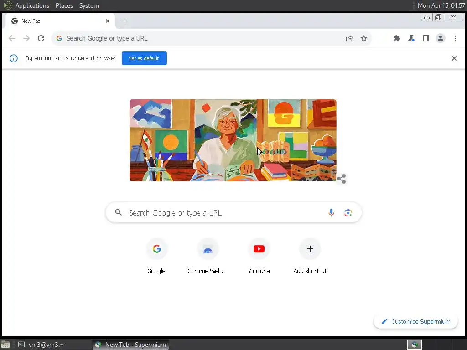Viewport: 467px width, 350px height.
Task: Open the Google shortcut
Action: pyautogui.click(x=157, y=256)
